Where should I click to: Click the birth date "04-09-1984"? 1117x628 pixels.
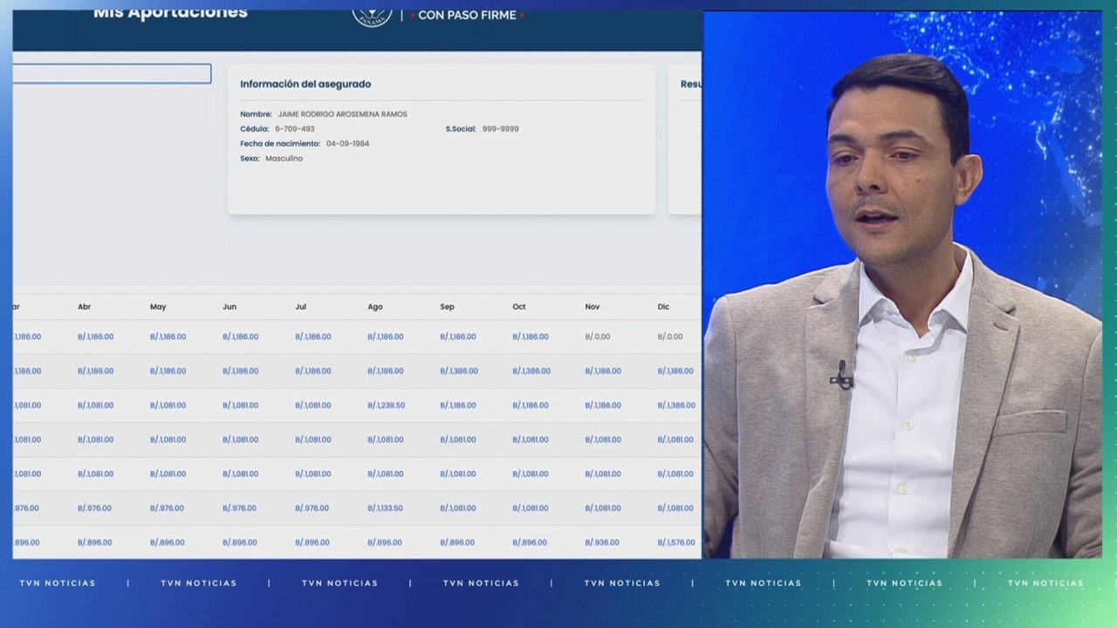point(347,144)
